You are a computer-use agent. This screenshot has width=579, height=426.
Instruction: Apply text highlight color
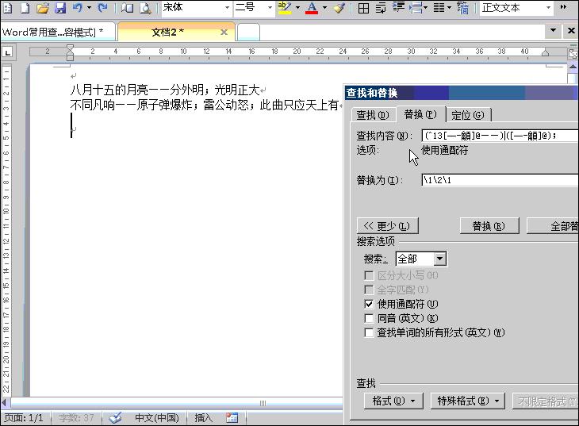coord(284,8)
